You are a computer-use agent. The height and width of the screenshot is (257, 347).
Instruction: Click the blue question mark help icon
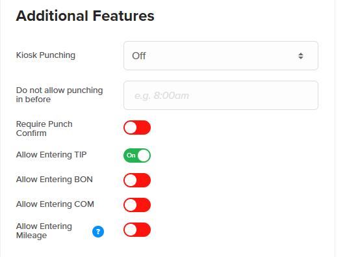[98, 232]
